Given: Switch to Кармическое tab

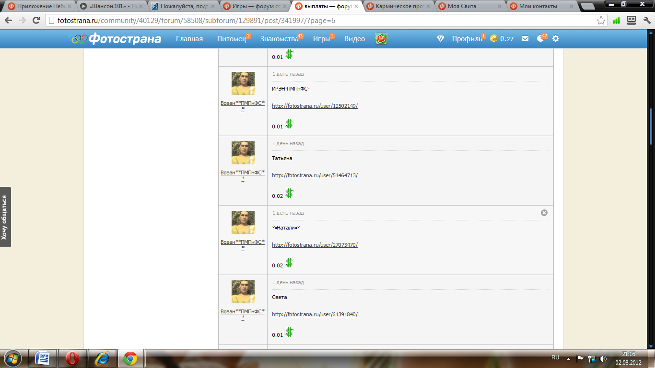Looking at the screenshot, I should 398,6.
